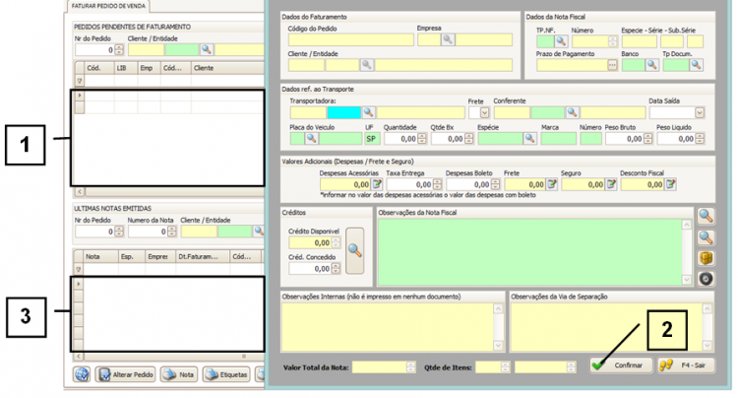Click the search icon next to Empresa
Image resolution: width=738 pixels, height=398 pixels.
[x=447, y=39]
